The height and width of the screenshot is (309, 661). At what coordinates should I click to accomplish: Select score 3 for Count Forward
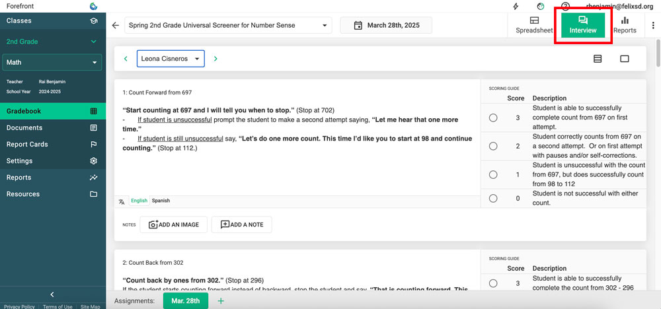point(493,118)
